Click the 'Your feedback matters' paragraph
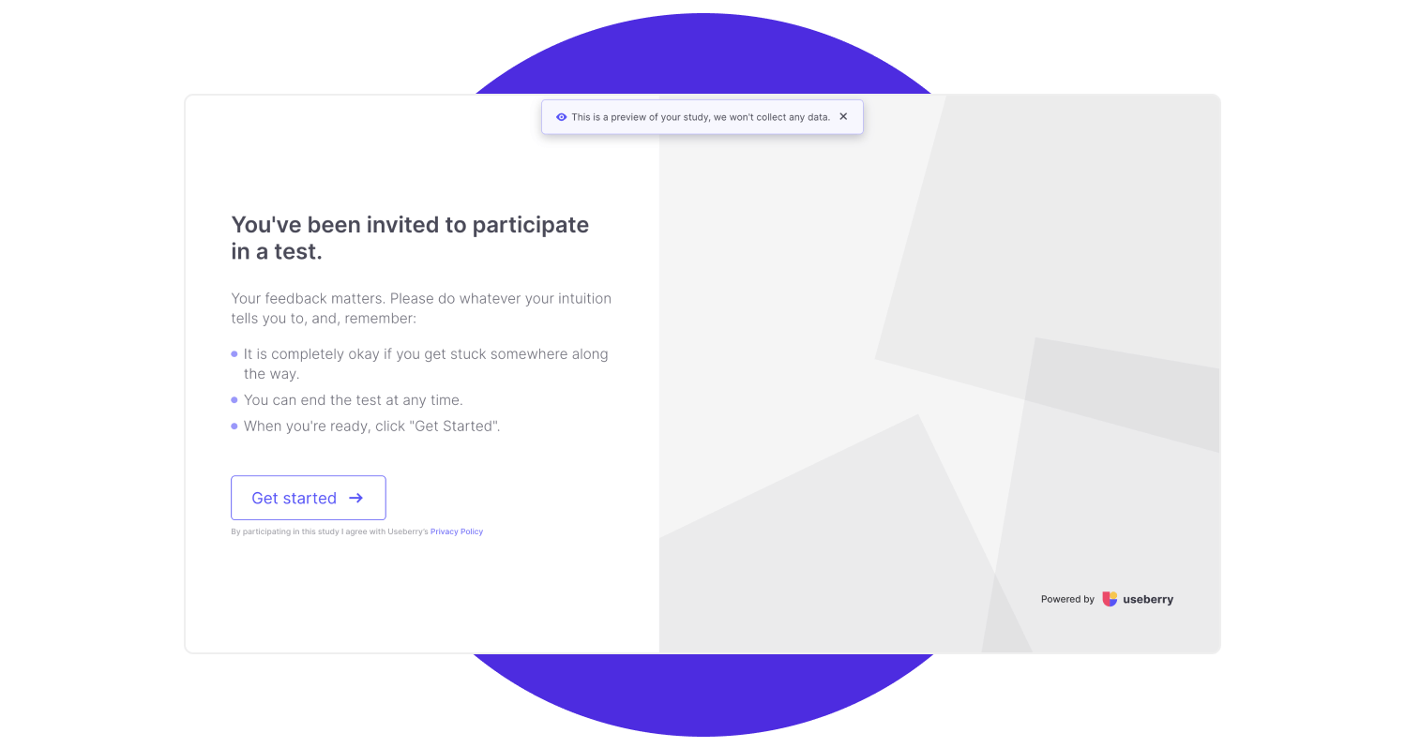Screen dimensions: 1405x748 pyautogui.click(x=421, y=307)
